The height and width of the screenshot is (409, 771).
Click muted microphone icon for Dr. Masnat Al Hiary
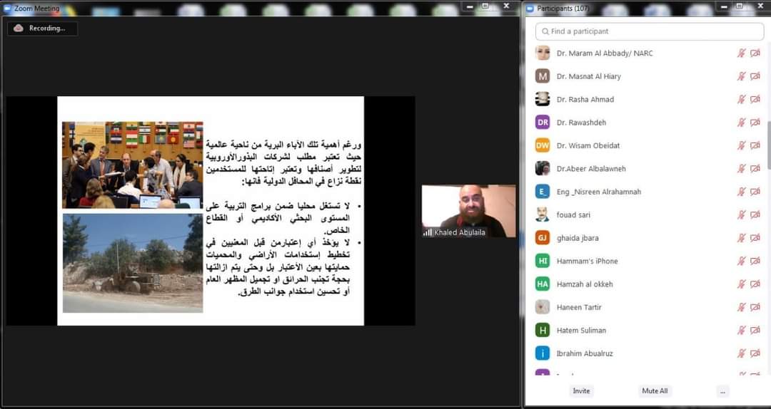coord(742,76)
